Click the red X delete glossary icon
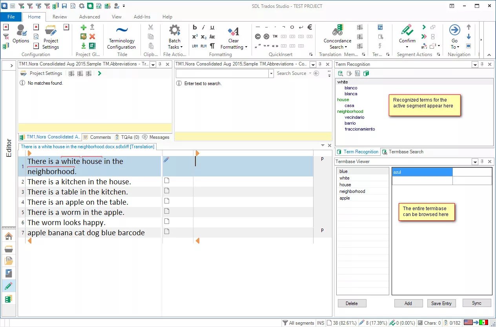The image size is (496, 327). click(x=92, y=36)
